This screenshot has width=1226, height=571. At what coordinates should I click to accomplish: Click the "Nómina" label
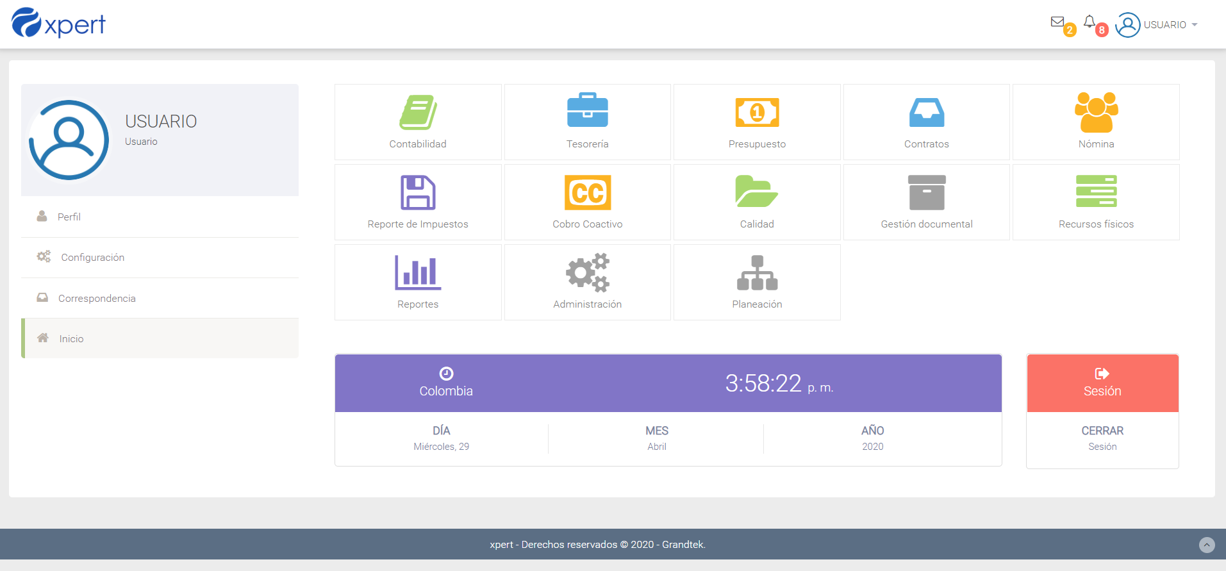1096,144
